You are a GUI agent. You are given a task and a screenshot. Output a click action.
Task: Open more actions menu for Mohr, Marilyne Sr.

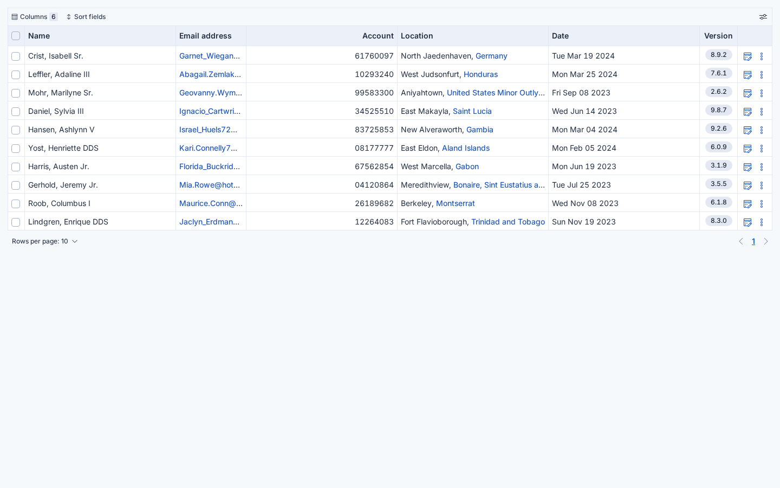(762, 93)
